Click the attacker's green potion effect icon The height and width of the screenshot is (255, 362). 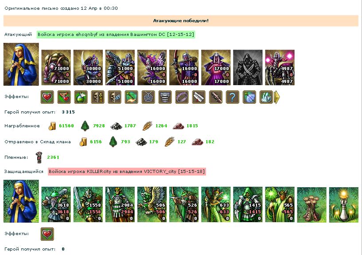pyautogui.click(x=81, y=97)
